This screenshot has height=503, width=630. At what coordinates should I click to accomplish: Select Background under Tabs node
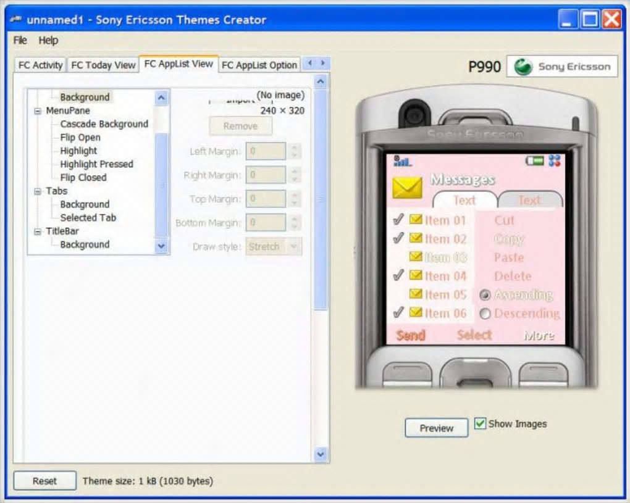click(85, 204)
